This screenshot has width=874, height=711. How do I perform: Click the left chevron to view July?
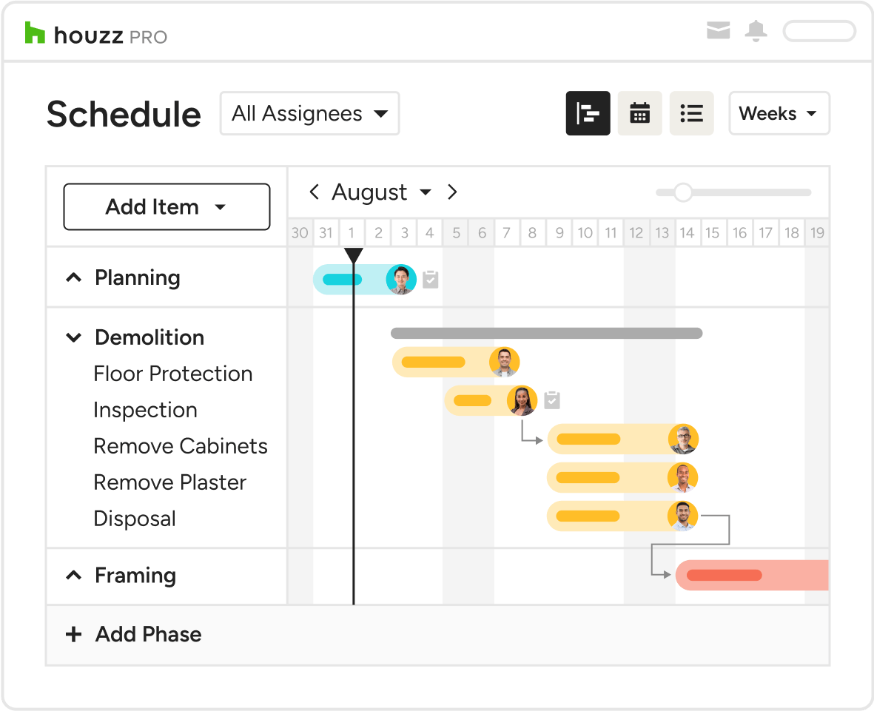pyautogui.click(x=314, y=192)
